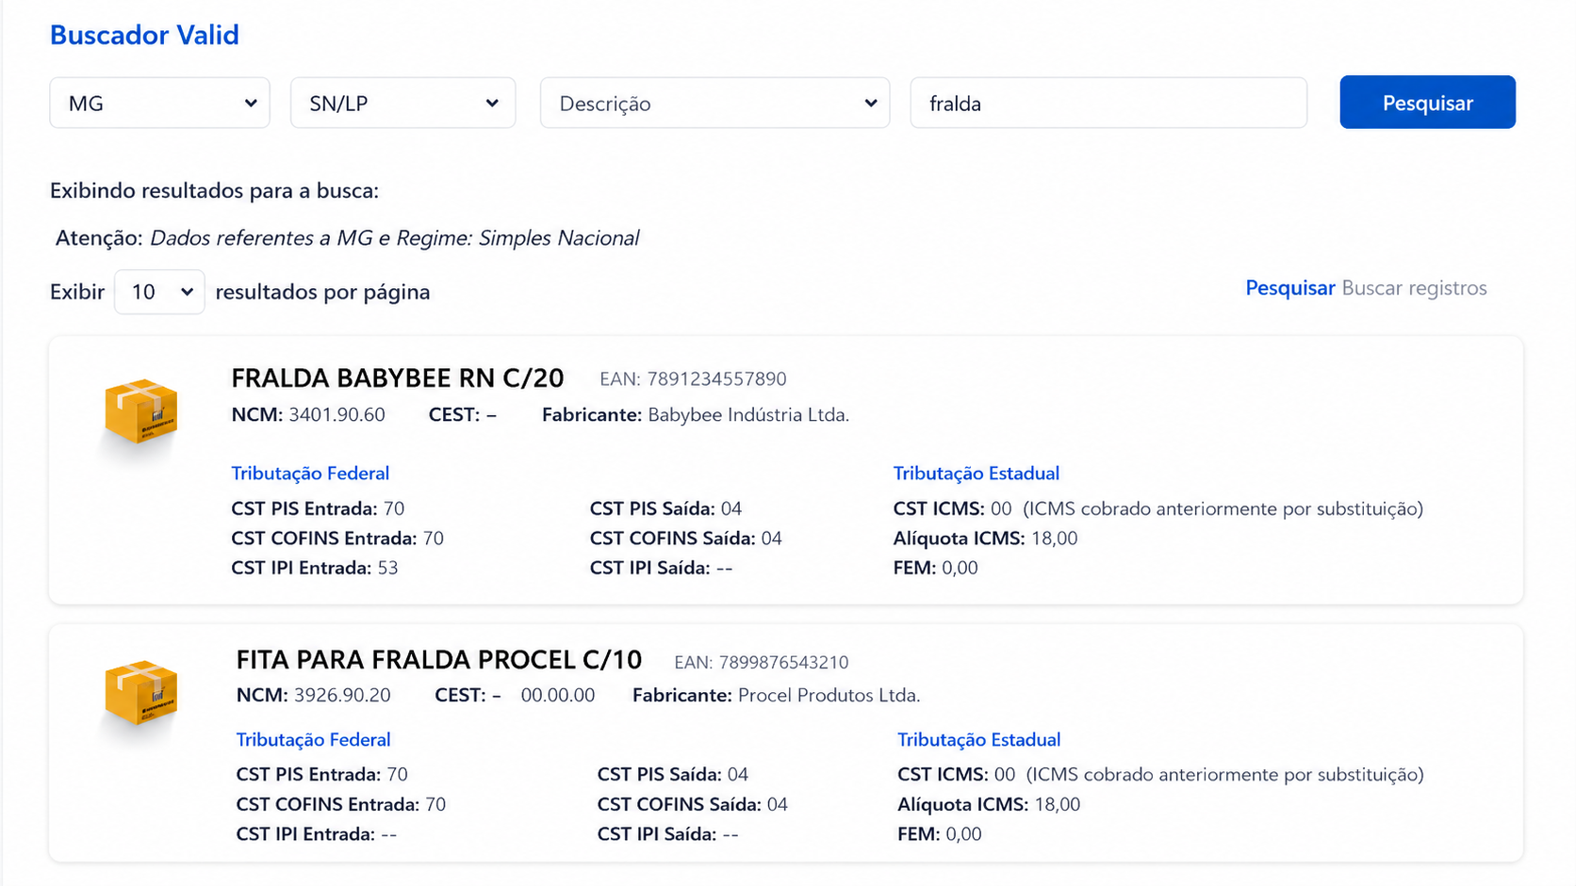
Task: Click Tributação Estadual heading in Babybee card
Action: pyautogui.click(x=977, y=474)
